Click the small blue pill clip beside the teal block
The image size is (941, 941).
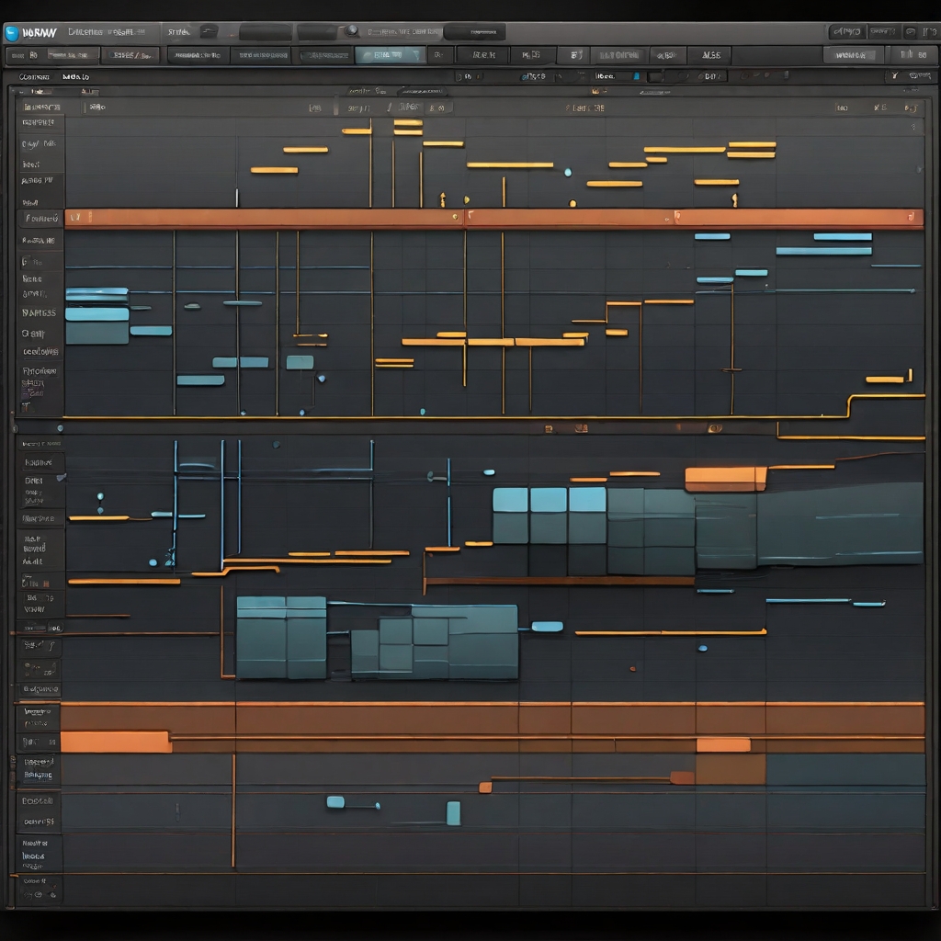pos(548,627)
